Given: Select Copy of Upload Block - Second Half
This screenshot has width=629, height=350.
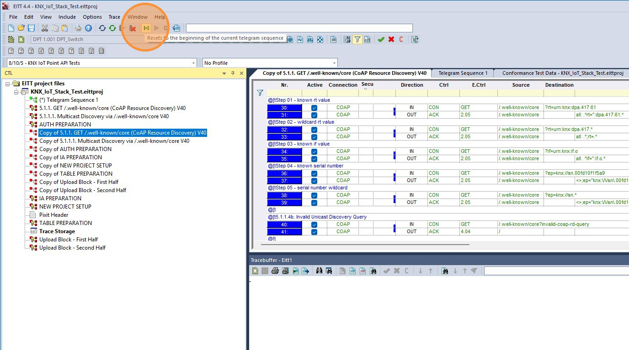Looking at the screenshot, I should (83, 190).
